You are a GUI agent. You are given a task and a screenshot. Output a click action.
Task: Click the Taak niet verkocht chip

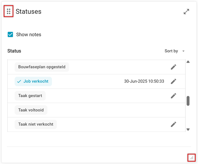tap(36, 124)
